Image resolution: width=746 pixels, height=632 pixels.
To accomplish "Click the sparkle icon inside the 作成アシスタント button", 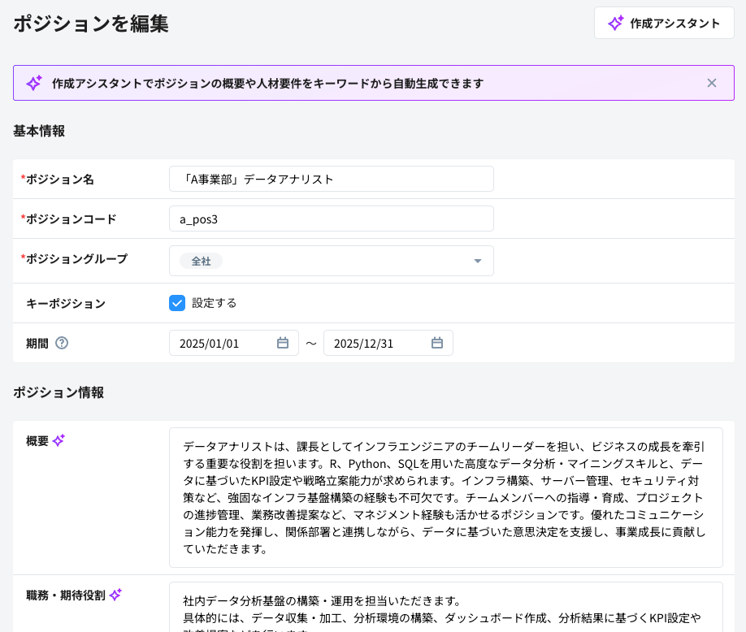I will [x=615, y=23].
